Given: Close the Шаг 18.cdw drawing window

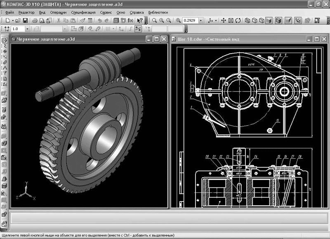Looking at the screenshot, I should (324, 39).
